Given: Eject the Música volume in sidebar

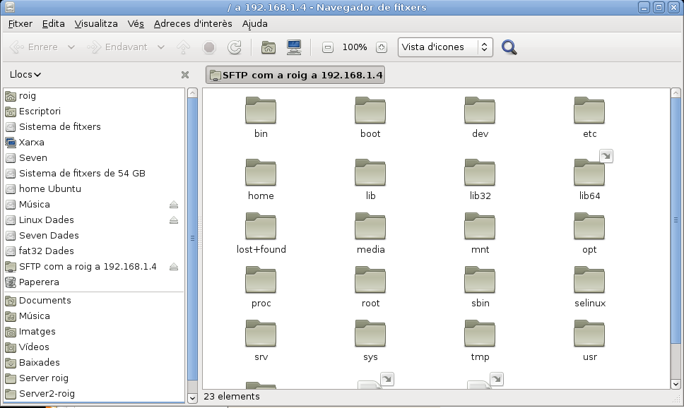Looking at the screenshot, I should pyautogui.click(x=174, y=205).
